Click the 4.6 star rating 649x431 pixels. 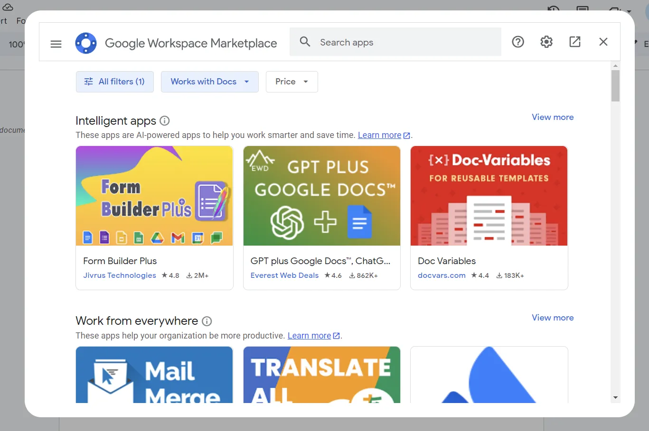click(x=333, y=275)
